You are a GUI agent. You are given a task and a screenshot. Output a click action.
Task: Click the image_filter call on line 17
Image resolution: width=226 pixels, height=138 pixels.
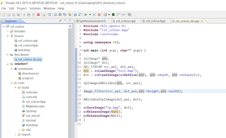[133, 91]
